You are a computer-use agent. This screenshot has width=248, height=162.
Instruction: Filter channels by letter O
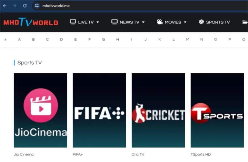216,40
